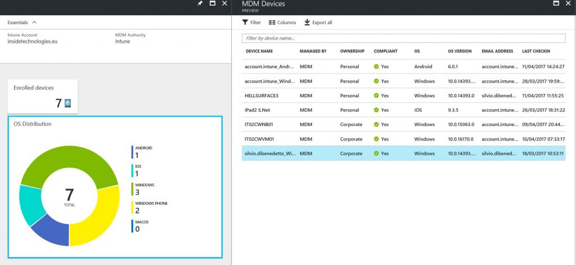The width and height of the screenshot is (576, 265).
Task: Sort by OS VERSION column header
Action: click(x=460, y=51)
